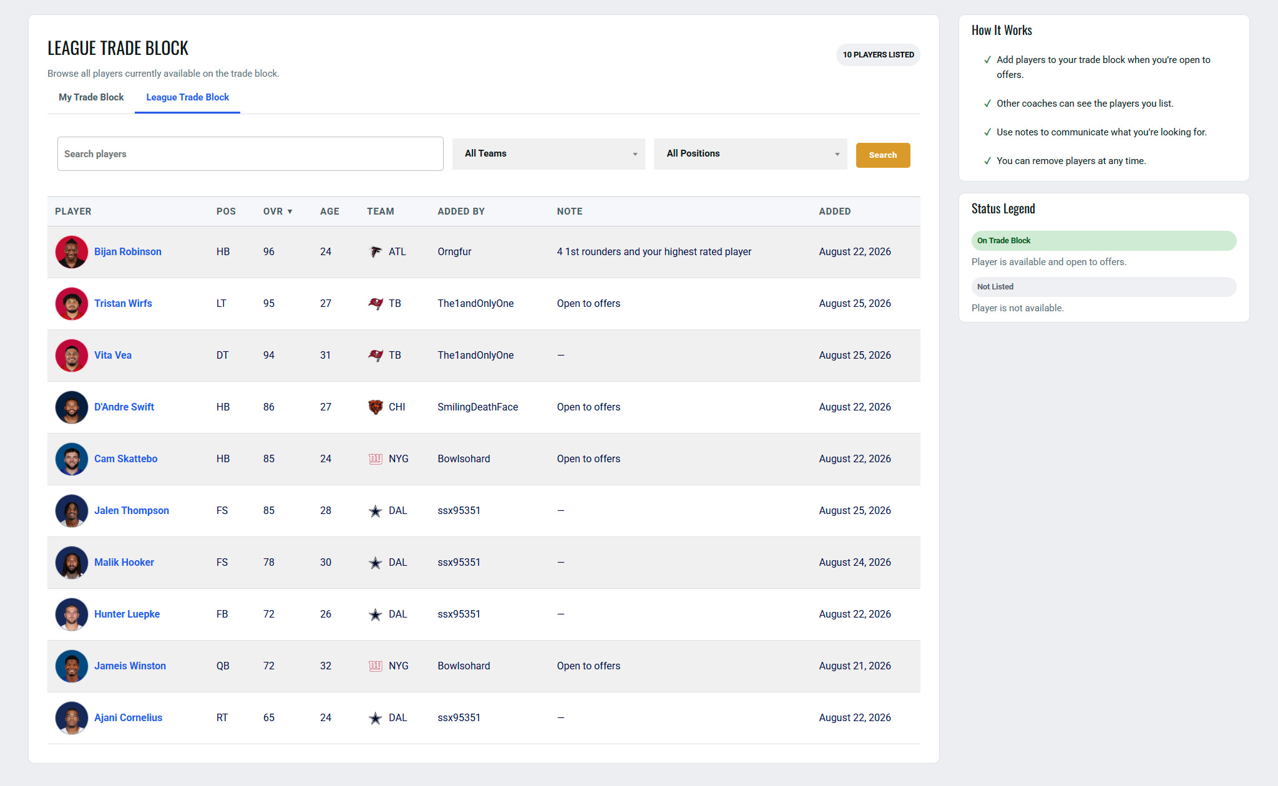This screenshot has width=1278, height=786.
Task: Click the Cowboys star in Jalen Thompson row
Action: point(375,511)
